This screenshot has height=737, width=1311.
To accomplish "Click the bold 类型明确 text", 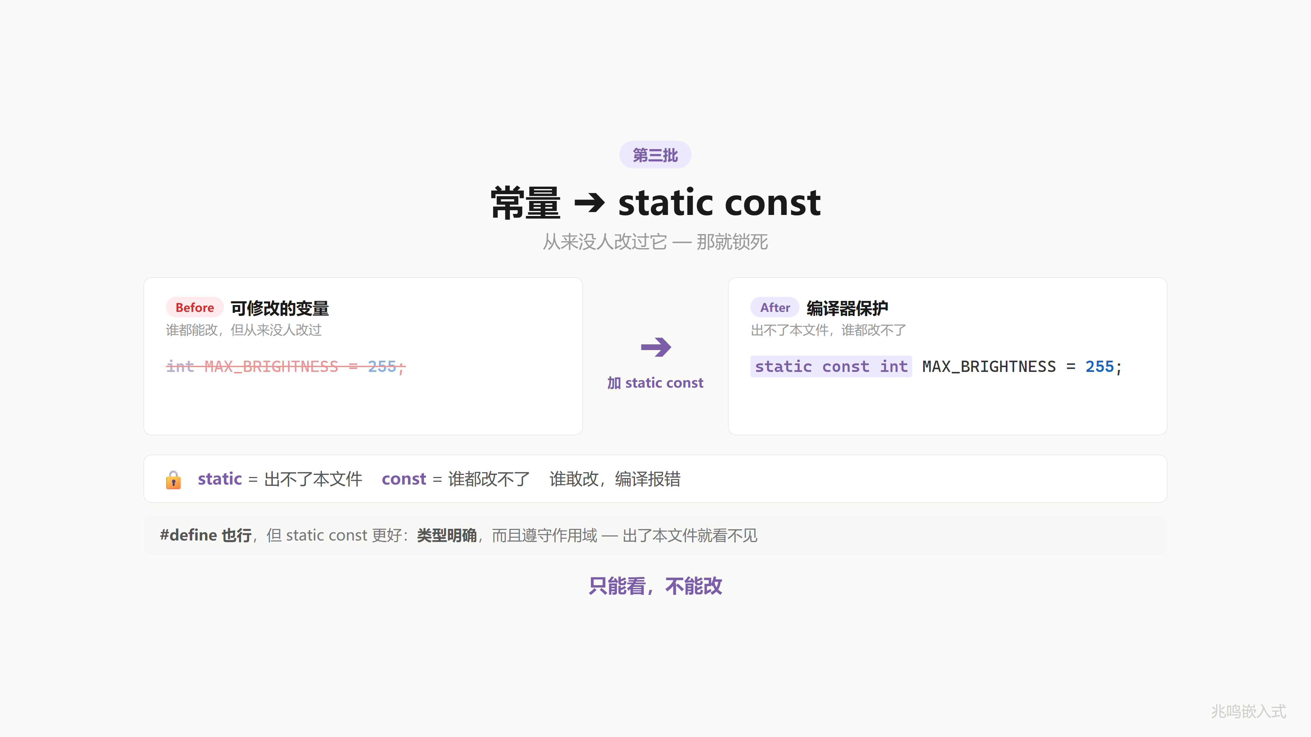I will pyautogui.click(x=447, y=535).
